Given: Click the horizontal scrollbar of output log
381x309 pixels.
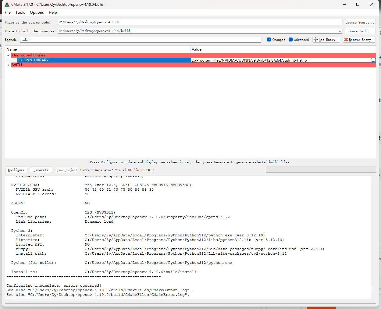Looking at the screenshot, I should pyautogui.click(x=53, y=301).
